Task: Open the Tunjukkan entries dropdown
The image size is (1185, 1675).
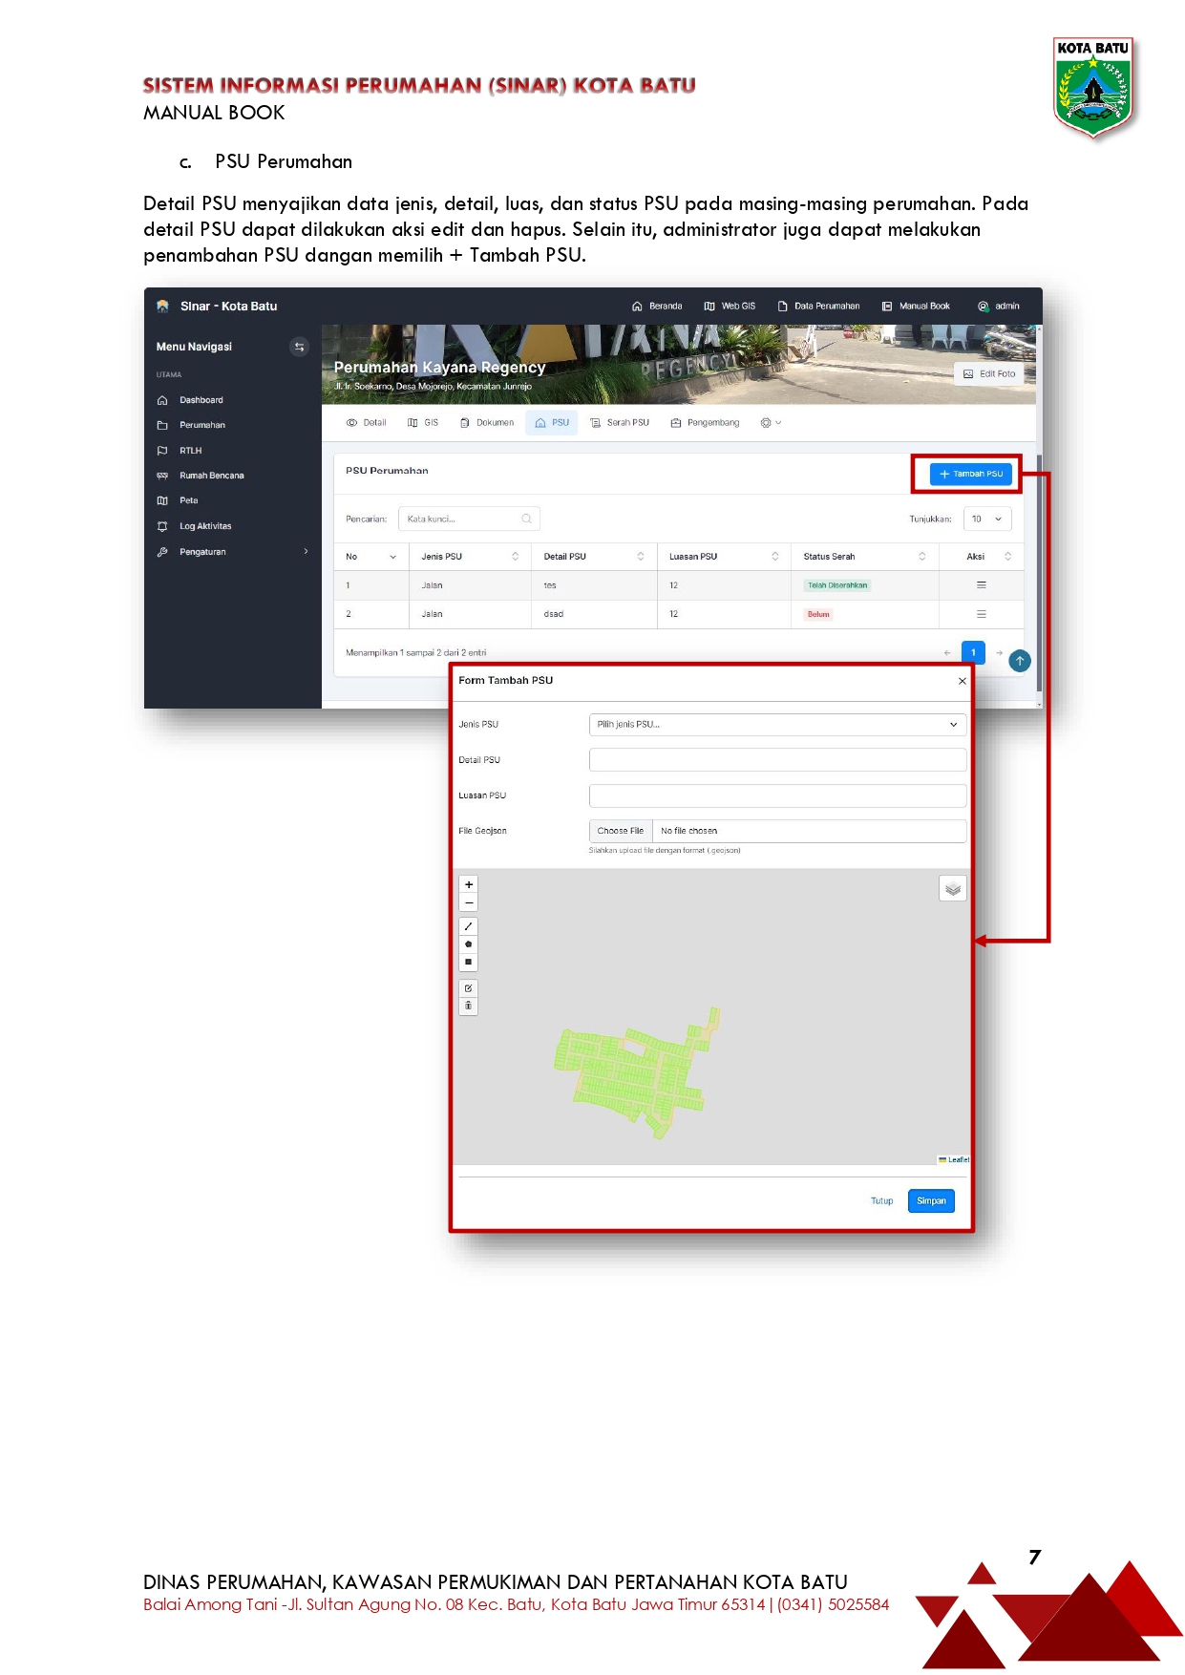Action: [x=987, y=519]
